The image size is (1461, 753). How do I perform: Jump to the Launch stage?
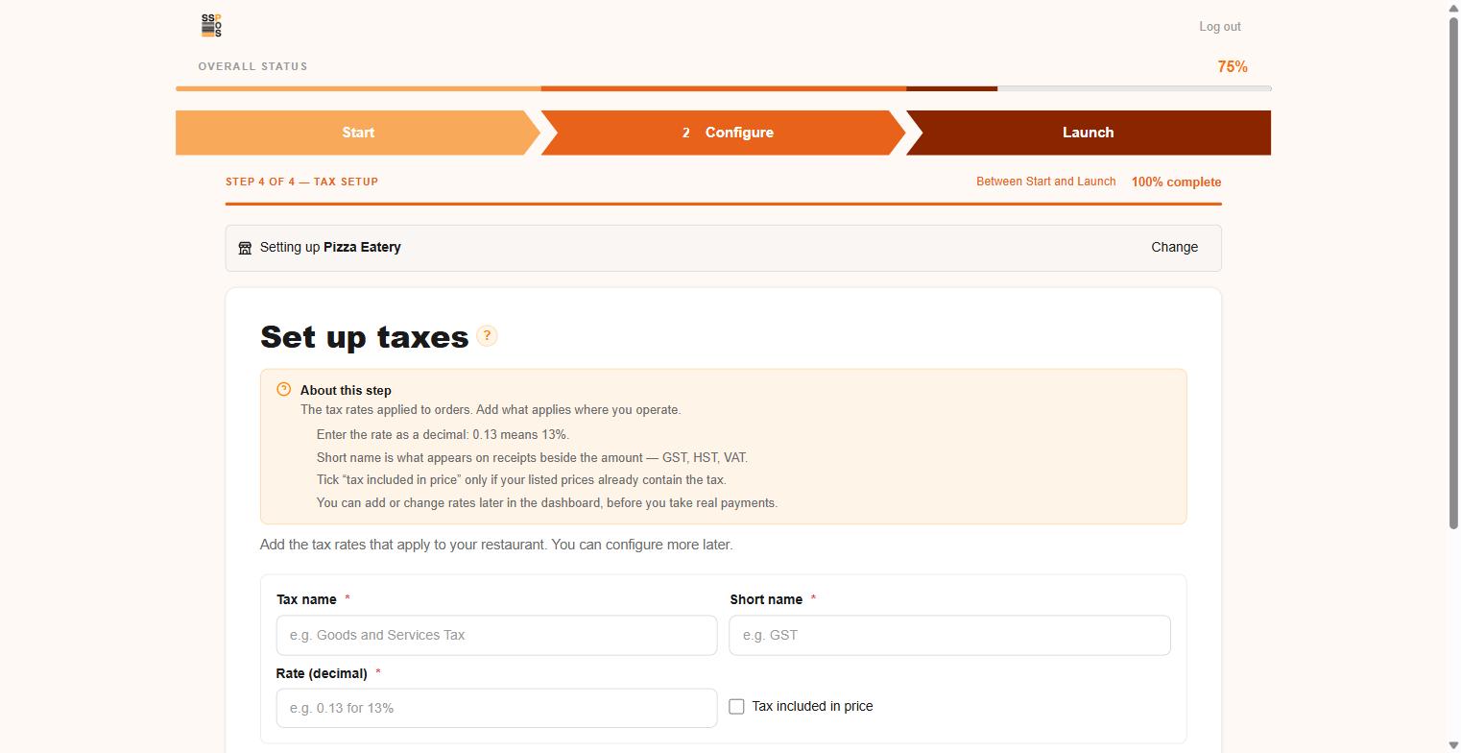point(1089,133)
